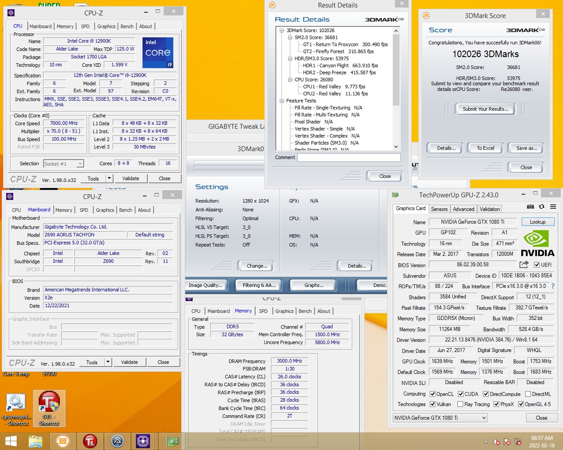Click Result Details scrollbar down arrow

396,147
